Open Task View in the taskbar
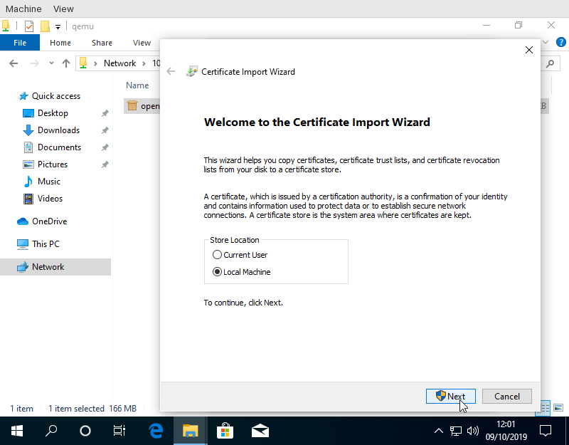 pyautogui.click(x=119, y=431)
